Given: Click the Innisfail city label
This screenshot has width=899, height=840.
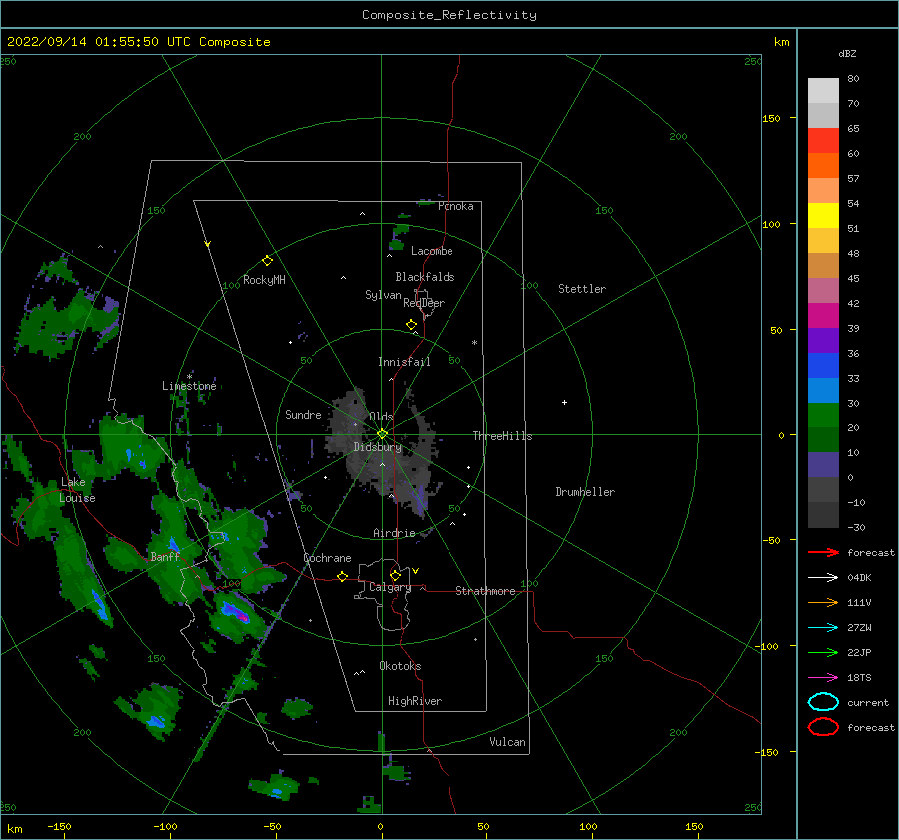Looking at the screenshot, I should pos(404,362).
